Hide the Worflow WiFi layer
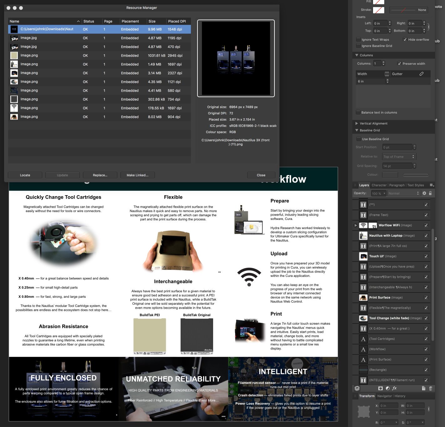This screenshot has width=445, height=427. (426, 225)
